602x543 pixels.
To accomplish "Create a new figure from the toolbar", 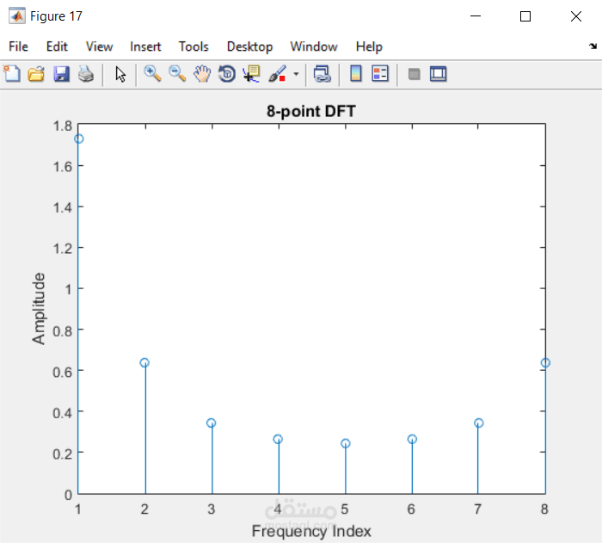I will tap(12, 74).
